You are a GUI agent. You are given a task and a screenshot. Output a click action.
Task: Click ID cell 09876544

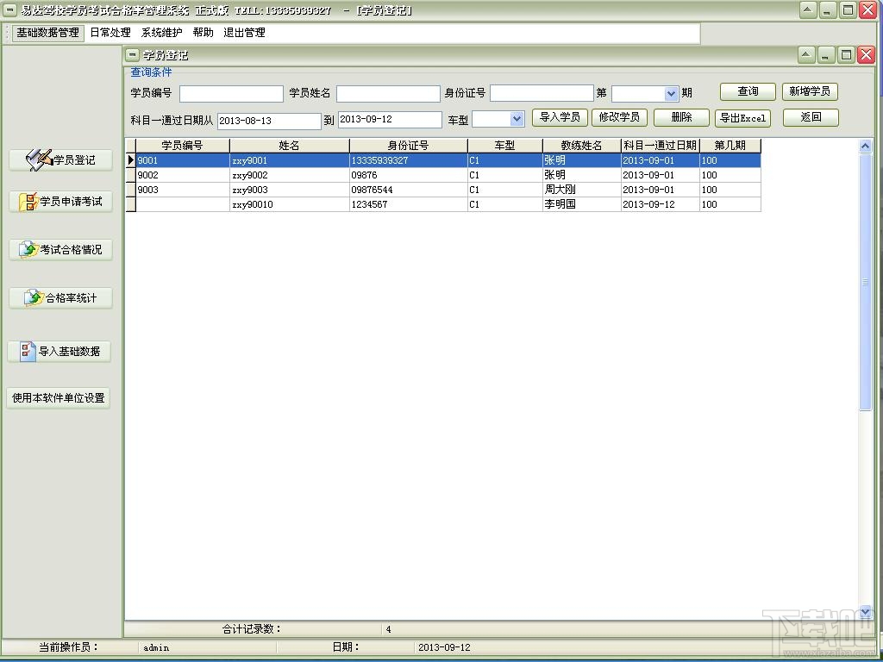tap(408, 190)
